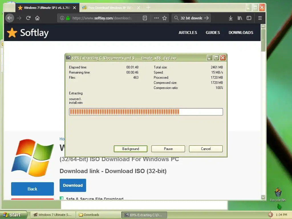Focus the 32 bit download search box
Screen dimensions: 292x219
pos(191,18)
